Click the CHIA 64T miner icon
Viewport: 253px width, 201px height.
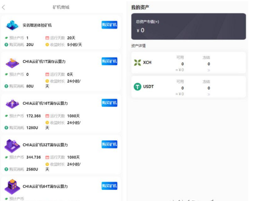click(13, 187)
